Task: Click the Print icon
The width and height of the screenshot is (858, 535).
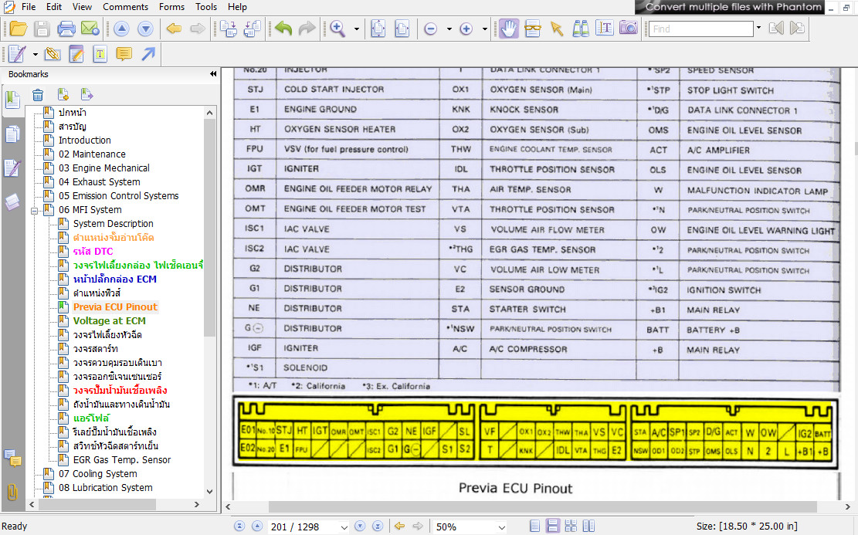Action: click(x=66, y=29)
